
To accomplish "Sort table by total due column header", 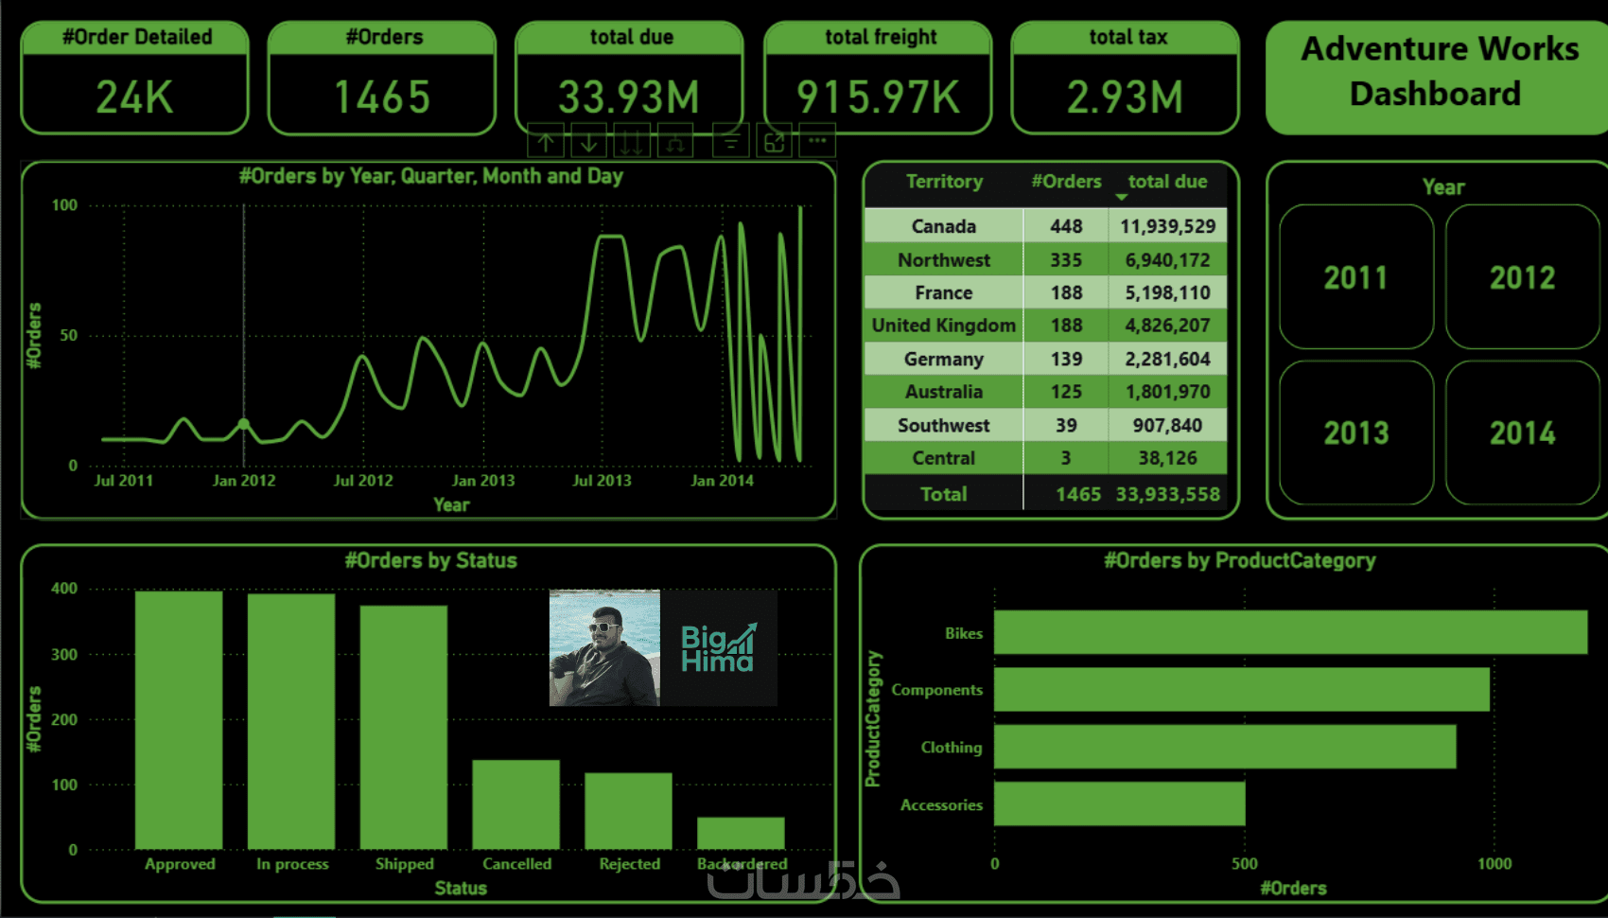I will click(x=1167, y=182).
